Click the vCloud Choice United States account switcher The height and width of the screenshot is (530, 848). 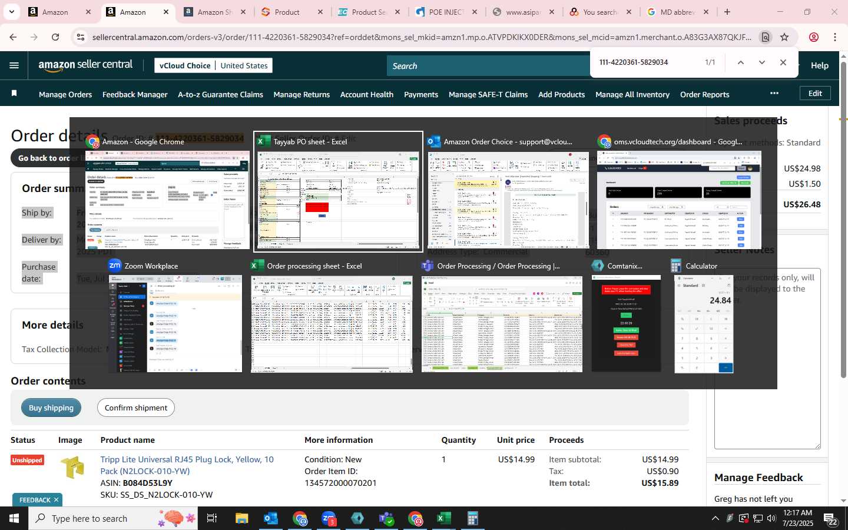pyautogui.click(x=214, y=65)
